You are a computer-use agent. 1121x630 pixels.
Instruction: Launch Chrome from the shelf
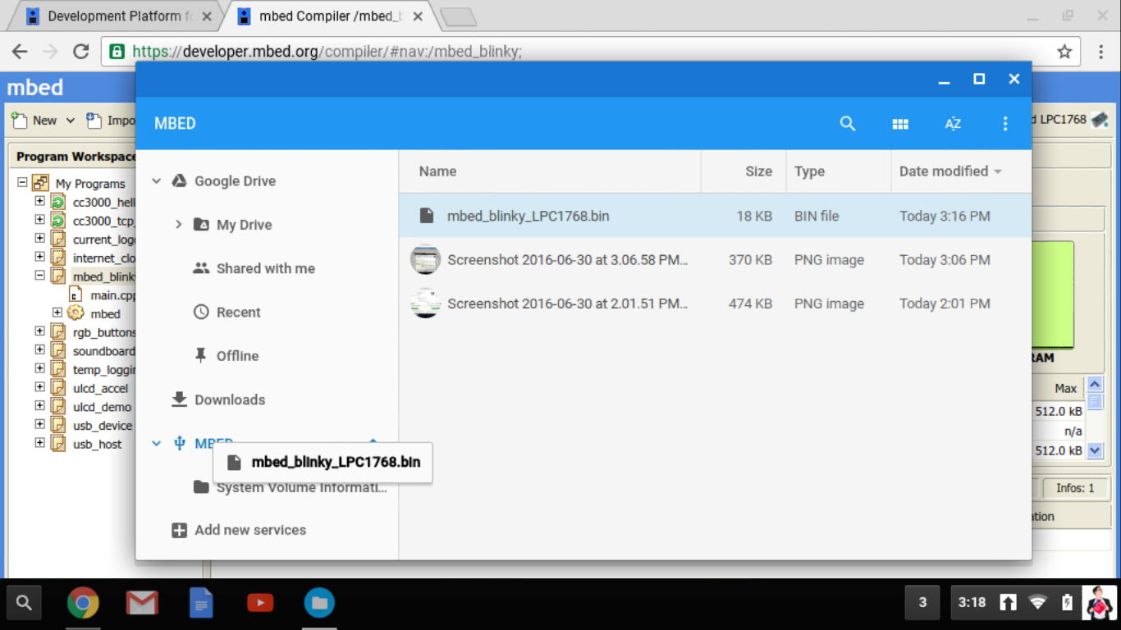83,604
